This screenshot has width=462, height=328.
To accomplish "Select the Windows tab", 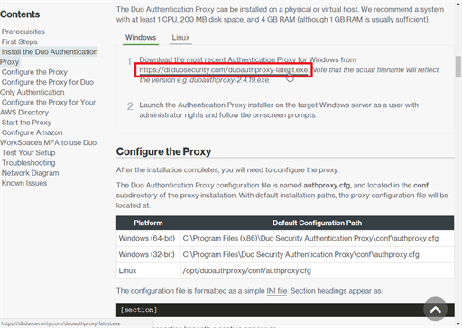I will [141, 38].
